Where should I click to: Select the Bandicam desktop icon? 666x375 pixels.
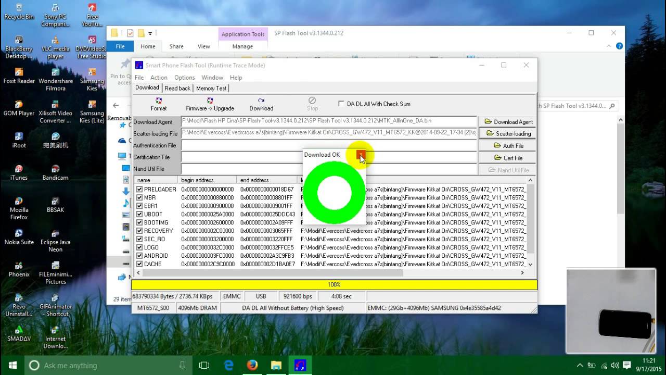pos(55,173)
